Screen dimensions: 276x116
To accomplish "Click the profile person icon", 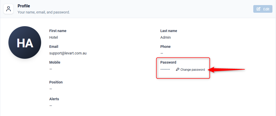I will point(8,9).
